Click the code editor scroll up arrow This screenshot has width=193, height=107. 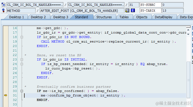[x=188, y=30]
